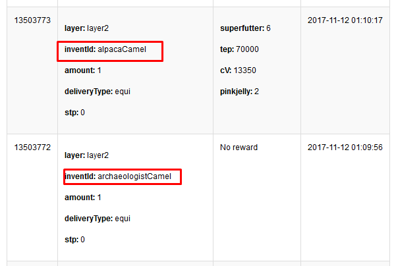The image size is (396, 266).
Task: Click the amount field in row 13503773
Action: (x=82, y=70)
